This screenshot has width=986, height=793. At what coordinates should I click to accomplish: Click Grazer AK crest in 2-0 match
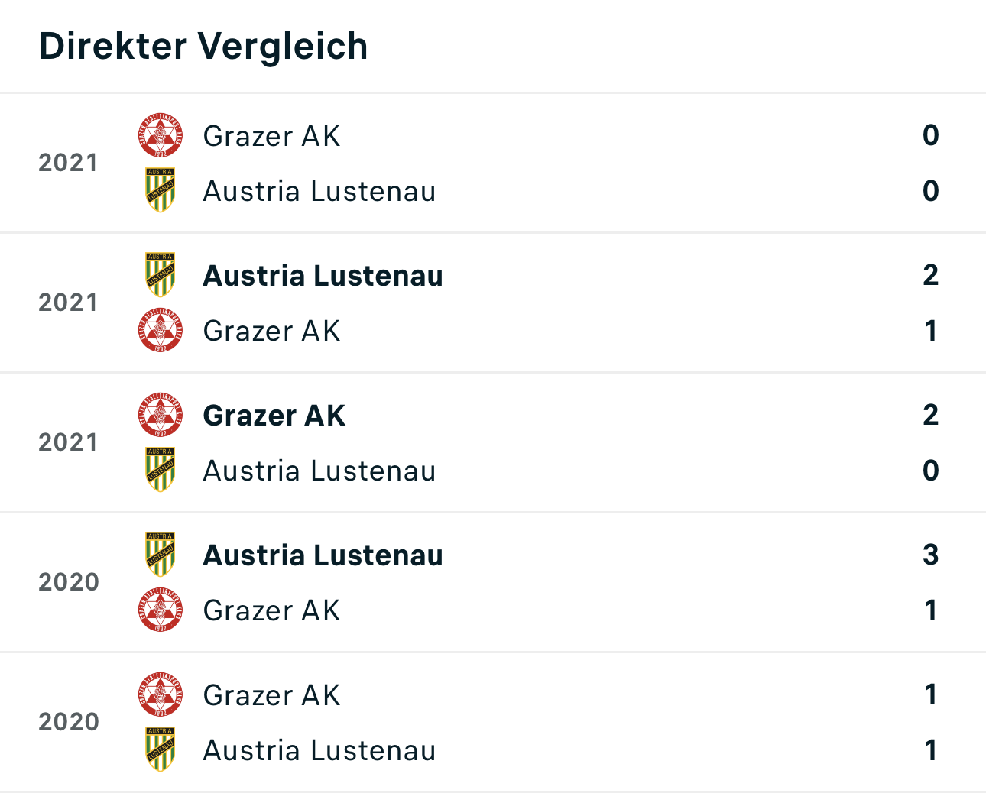coord(161,415)
